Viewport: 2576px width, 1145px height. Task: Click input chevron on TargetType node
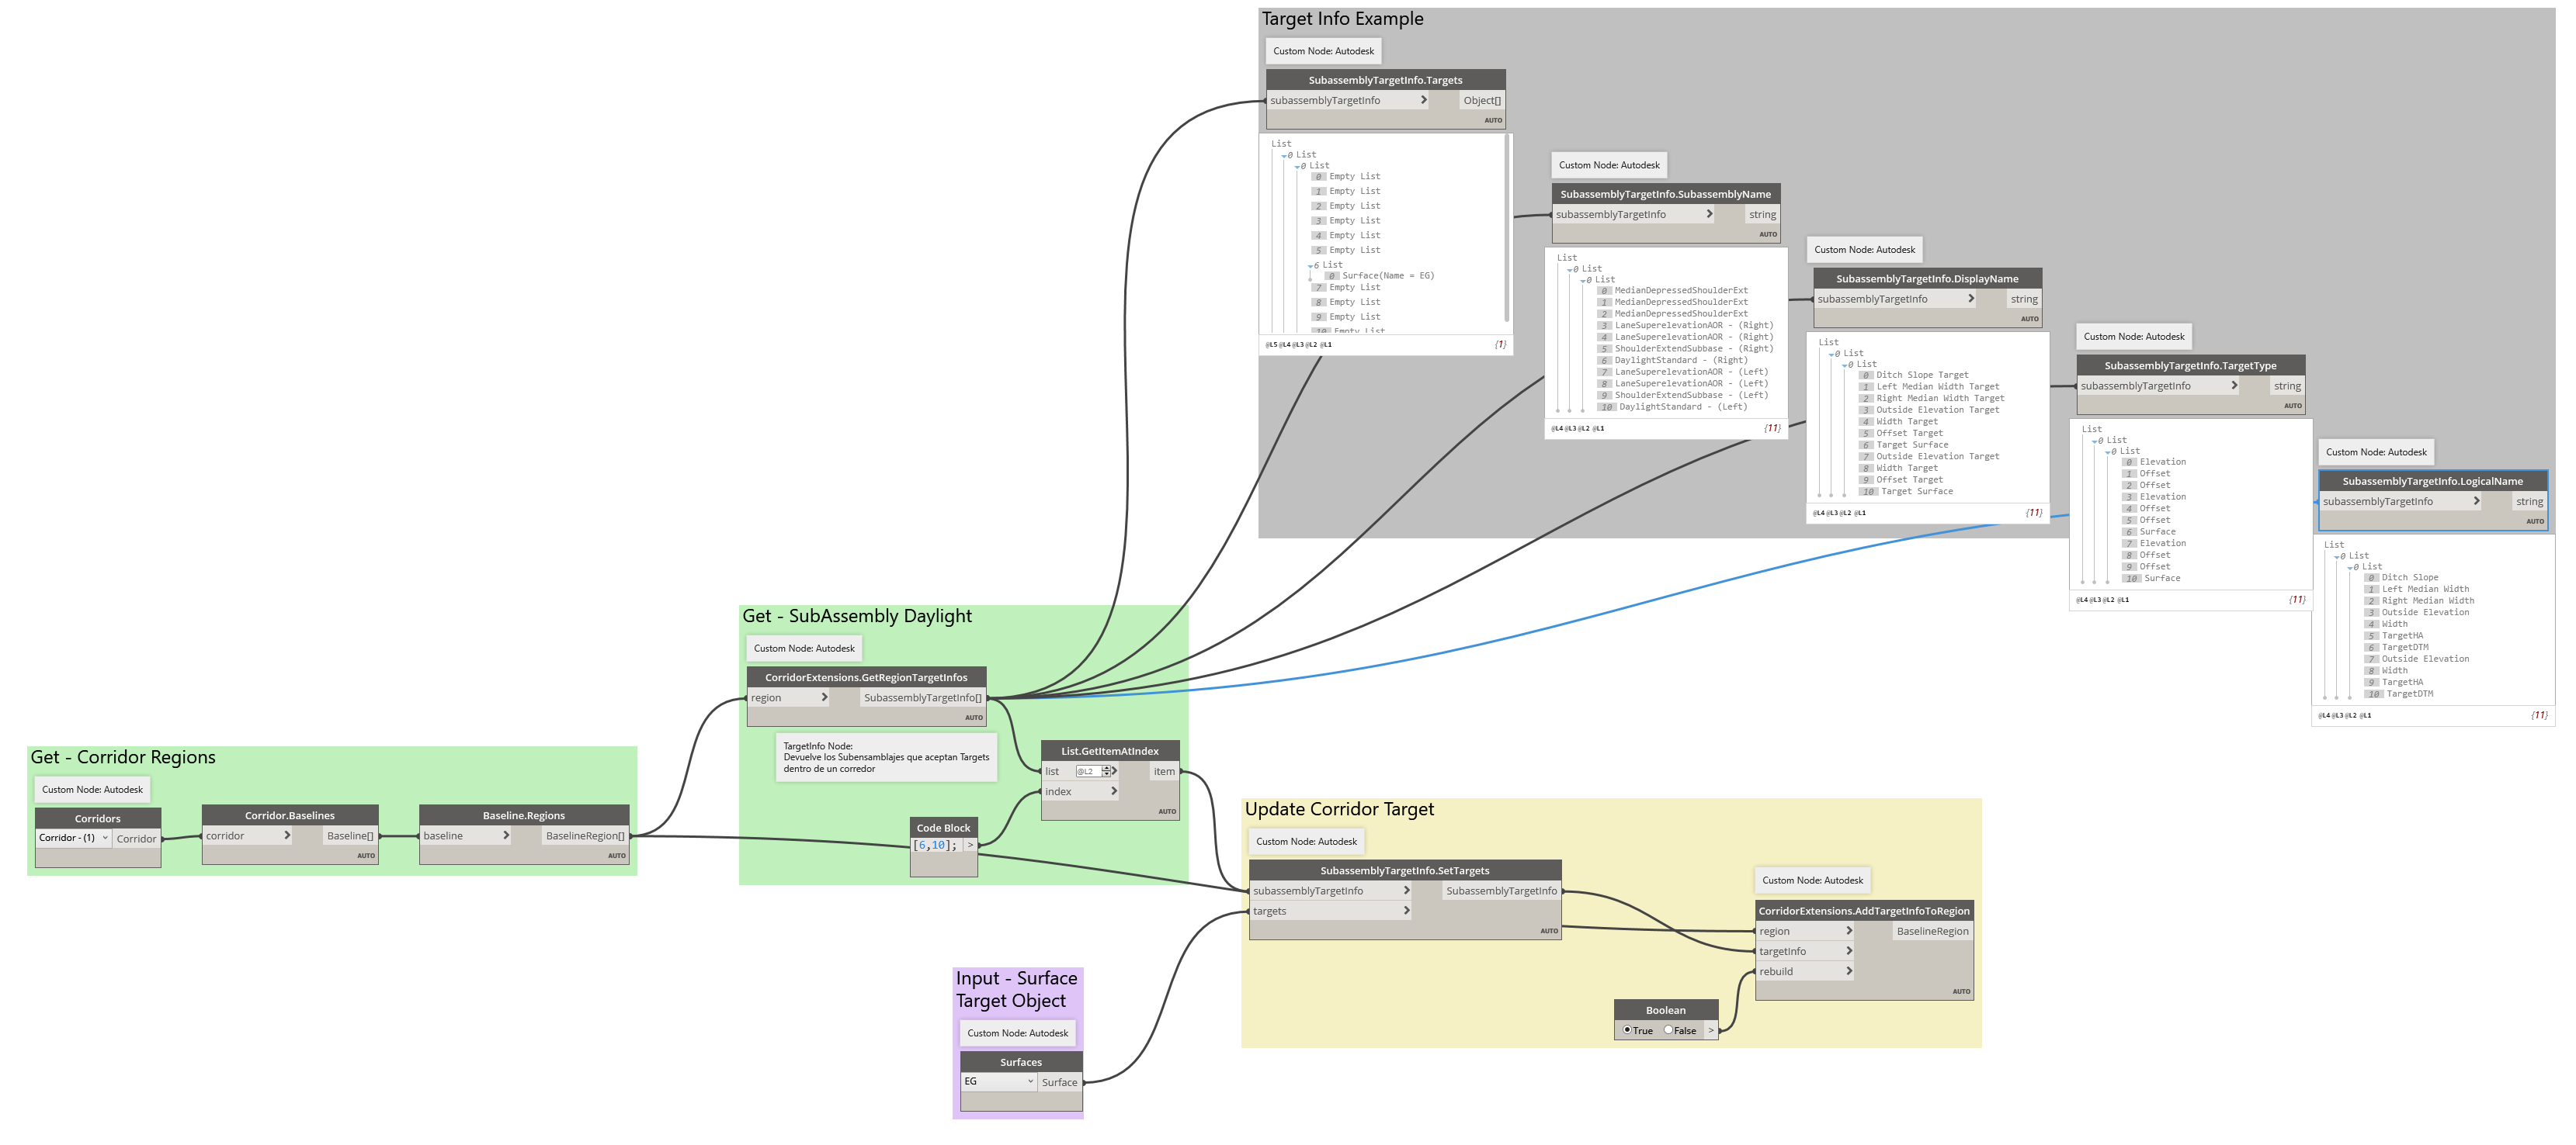coord(2234,386)
